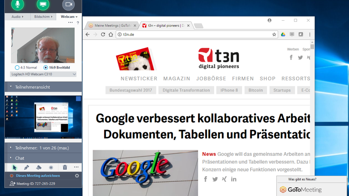Click the t3n.de address bar
The image size is (349, 196).
pos(197,34)
